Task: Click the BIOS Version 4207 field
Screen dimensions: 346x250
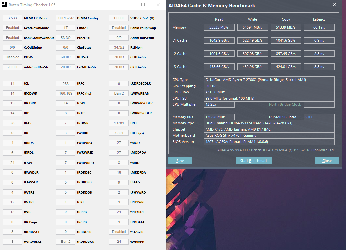Action: click(x=269, y=142)
